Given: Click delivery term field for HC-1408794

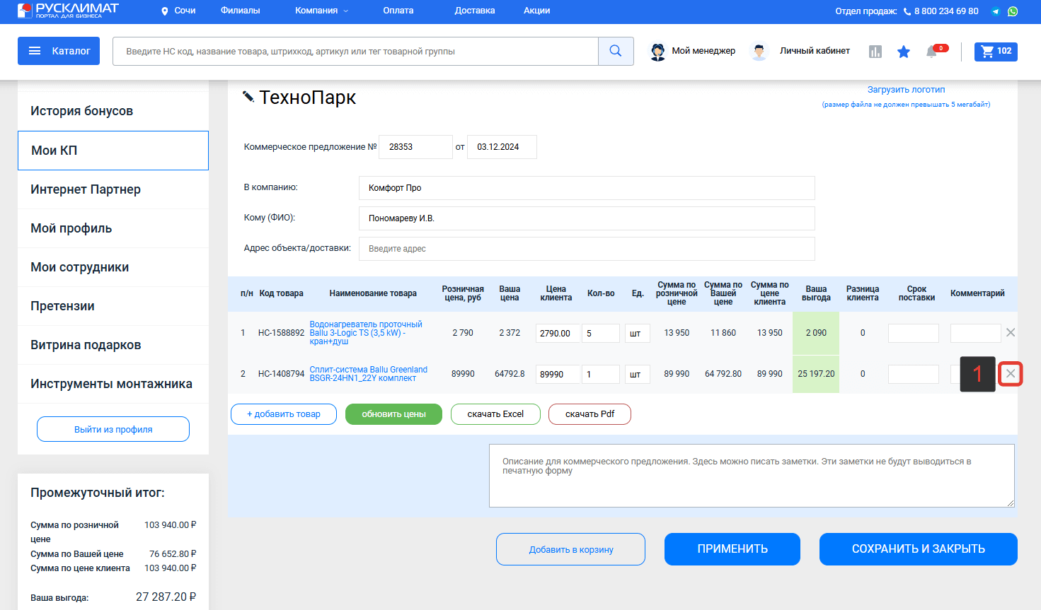Looking at the screenshot, I should pos(914,374).
